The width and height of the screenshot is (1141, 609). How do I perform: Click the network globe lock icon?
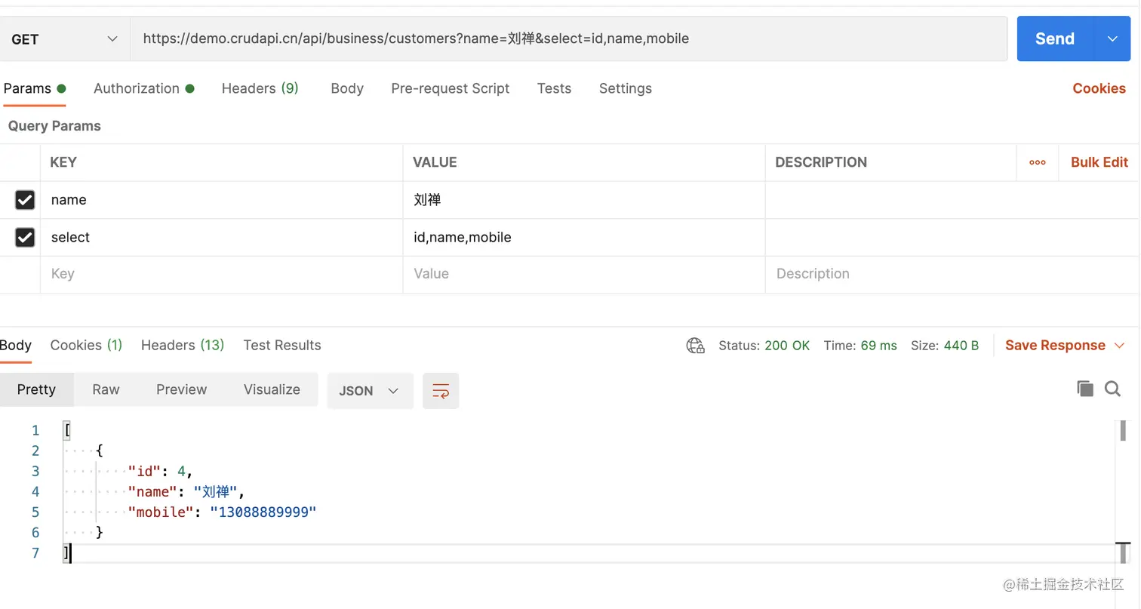pyautogui.click(x=695, y=346)
